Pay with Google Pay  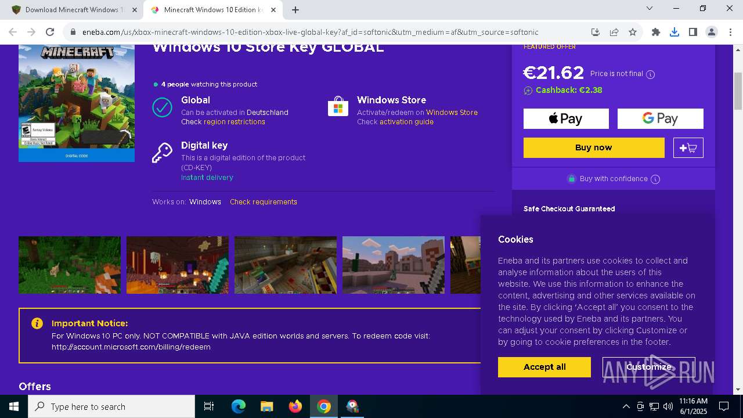point(660,118)
